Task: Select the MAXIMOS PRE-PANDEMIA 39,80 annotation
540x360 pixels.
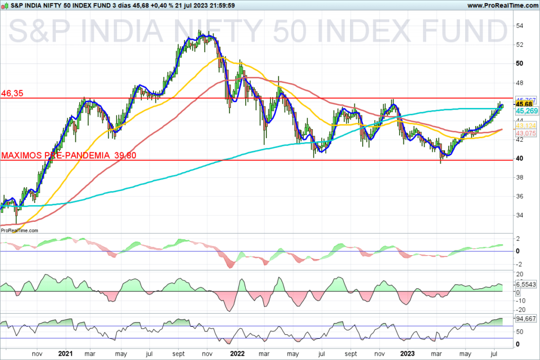Action: tap(69, 155)
